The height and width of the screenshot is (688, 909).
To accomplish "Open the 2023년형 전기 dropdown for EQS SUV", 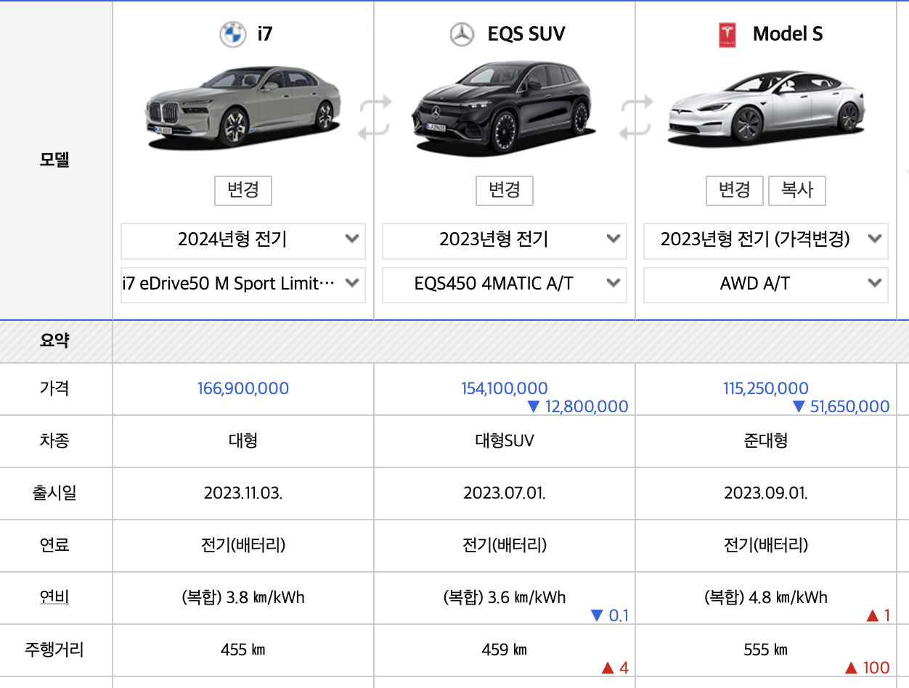I will (x=504, y=241).
